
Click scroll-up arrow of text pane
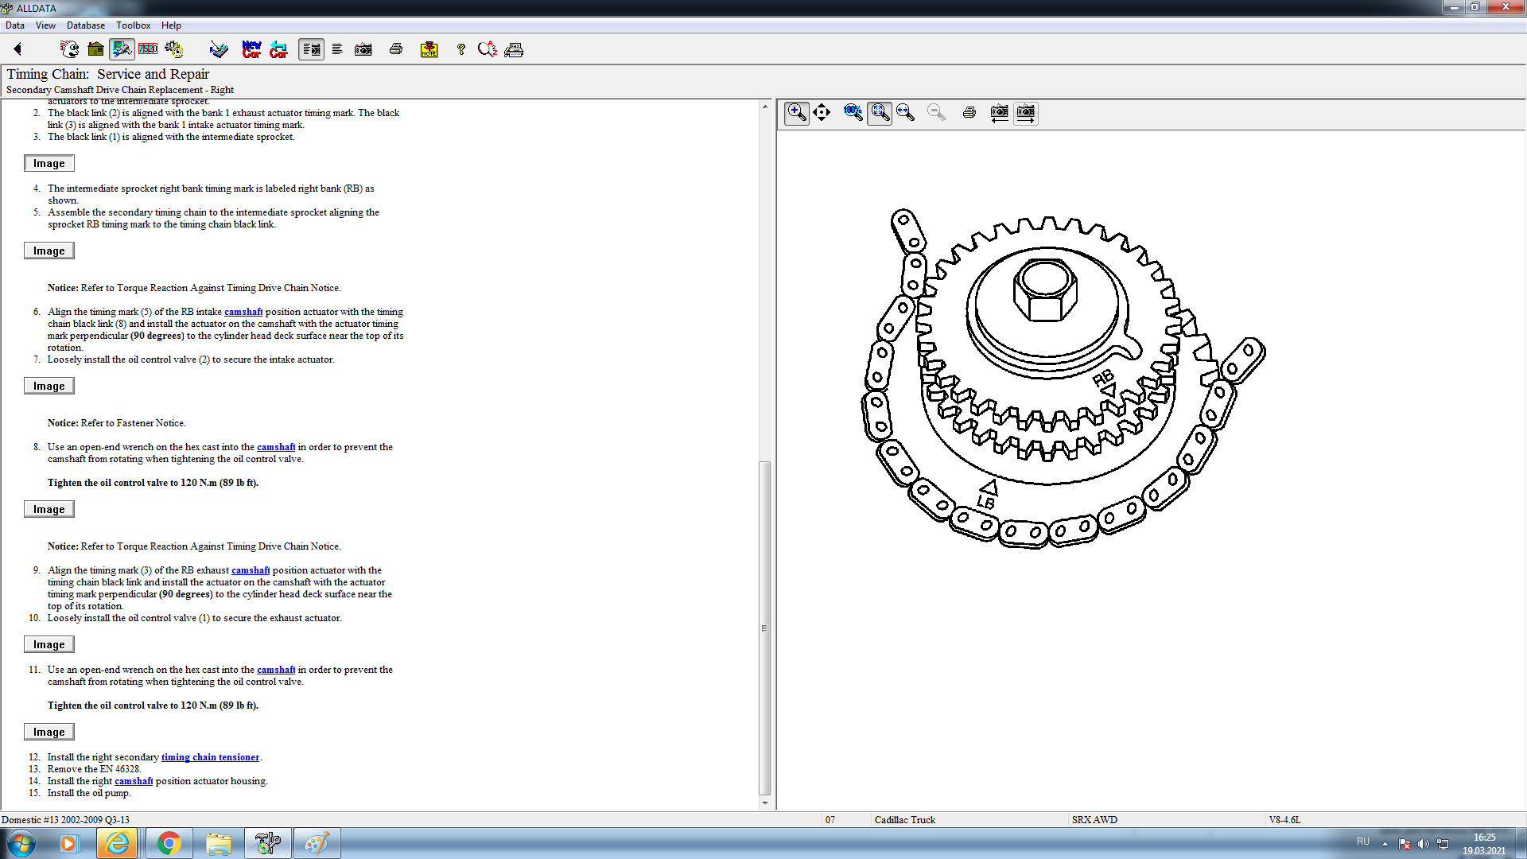pyautogui.click(x=765, y=107)
